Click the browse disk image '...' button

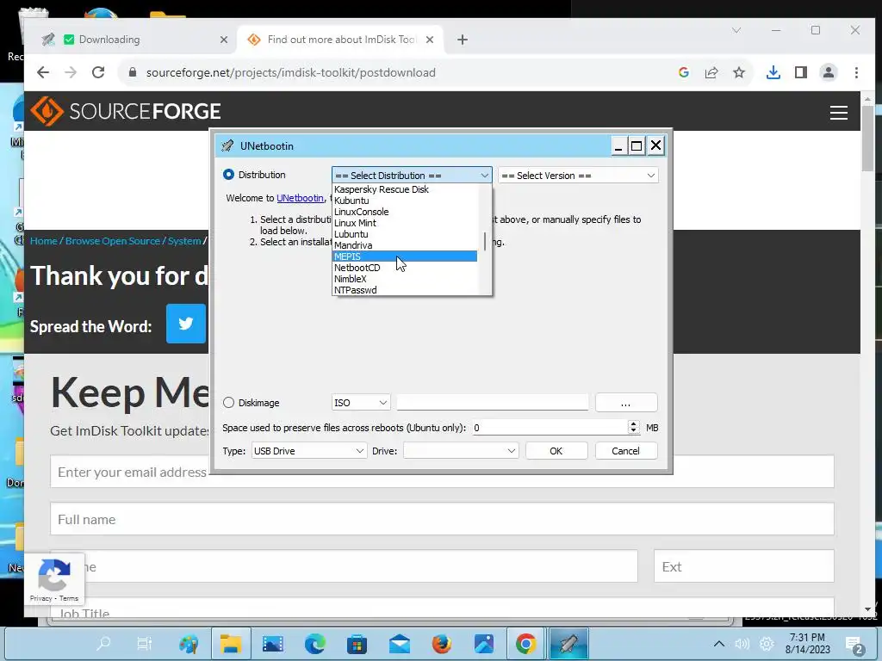(625, 403)
